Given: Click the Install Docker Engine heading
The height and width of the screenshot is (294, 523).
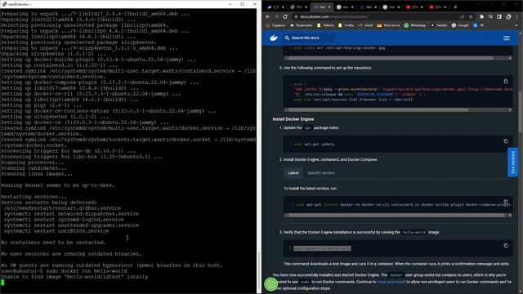Looking at the screenshot, I should (293, 119).
